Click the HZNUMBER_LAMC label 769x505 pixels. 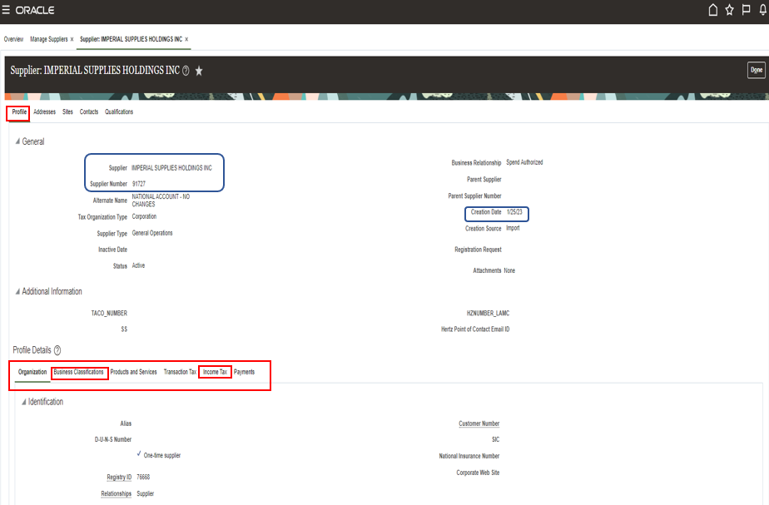pos(488,314)
